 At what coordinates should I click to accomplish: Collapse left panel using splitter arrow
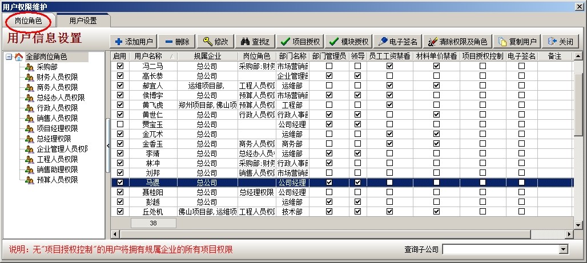click(x=108, y=145)
